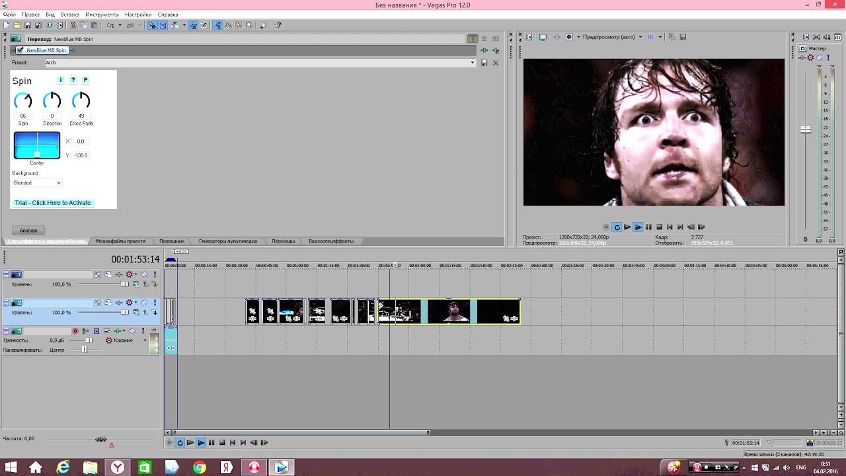This screenshot has width=846, height=476.
Task: Create a new project from the toolbar
Action: coord(6,25)
